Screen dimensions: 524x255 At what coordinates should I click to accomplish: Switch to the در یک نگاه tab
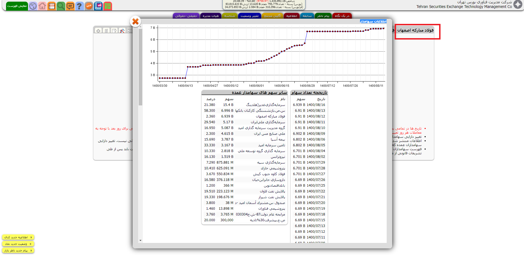[x=342, y=16]
